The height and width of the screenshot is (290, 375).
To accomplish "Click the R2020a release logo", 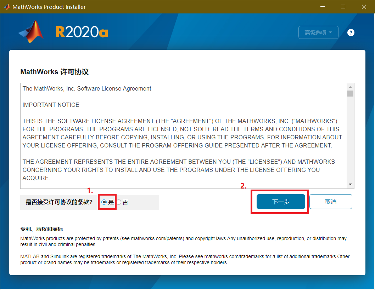I will (82, 33).
